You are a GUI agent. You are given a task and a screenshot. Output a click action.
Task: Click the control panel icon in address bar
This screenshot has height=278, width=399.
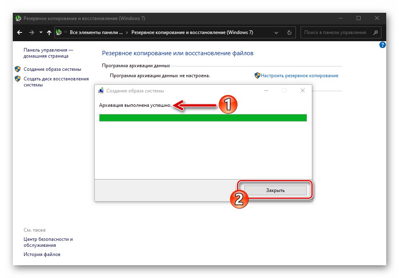[59, 32]
